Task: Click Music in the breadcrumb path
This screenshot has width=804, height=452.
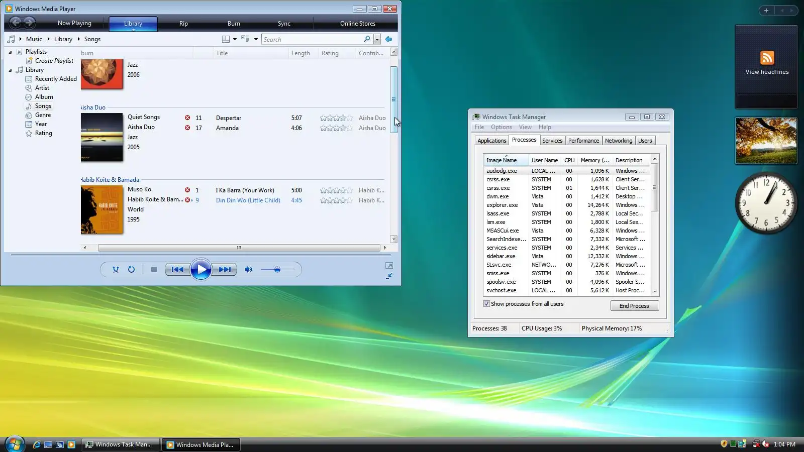Action: point(34,39)
